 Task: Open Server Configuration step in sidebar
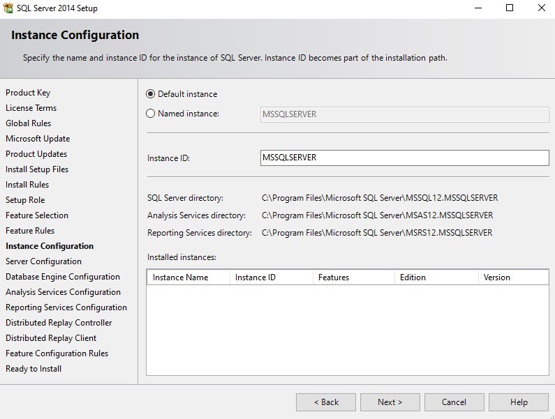click(x=43, y=261)
